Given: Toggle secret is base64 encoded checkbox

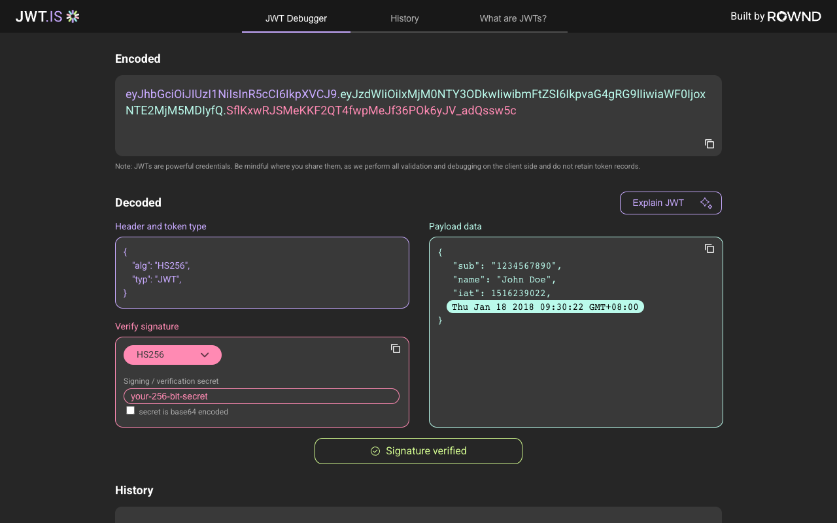Looking at the screenshot, I should (131, 411).
